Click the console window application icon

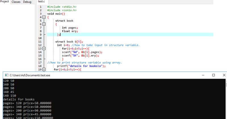click(7, 75)
